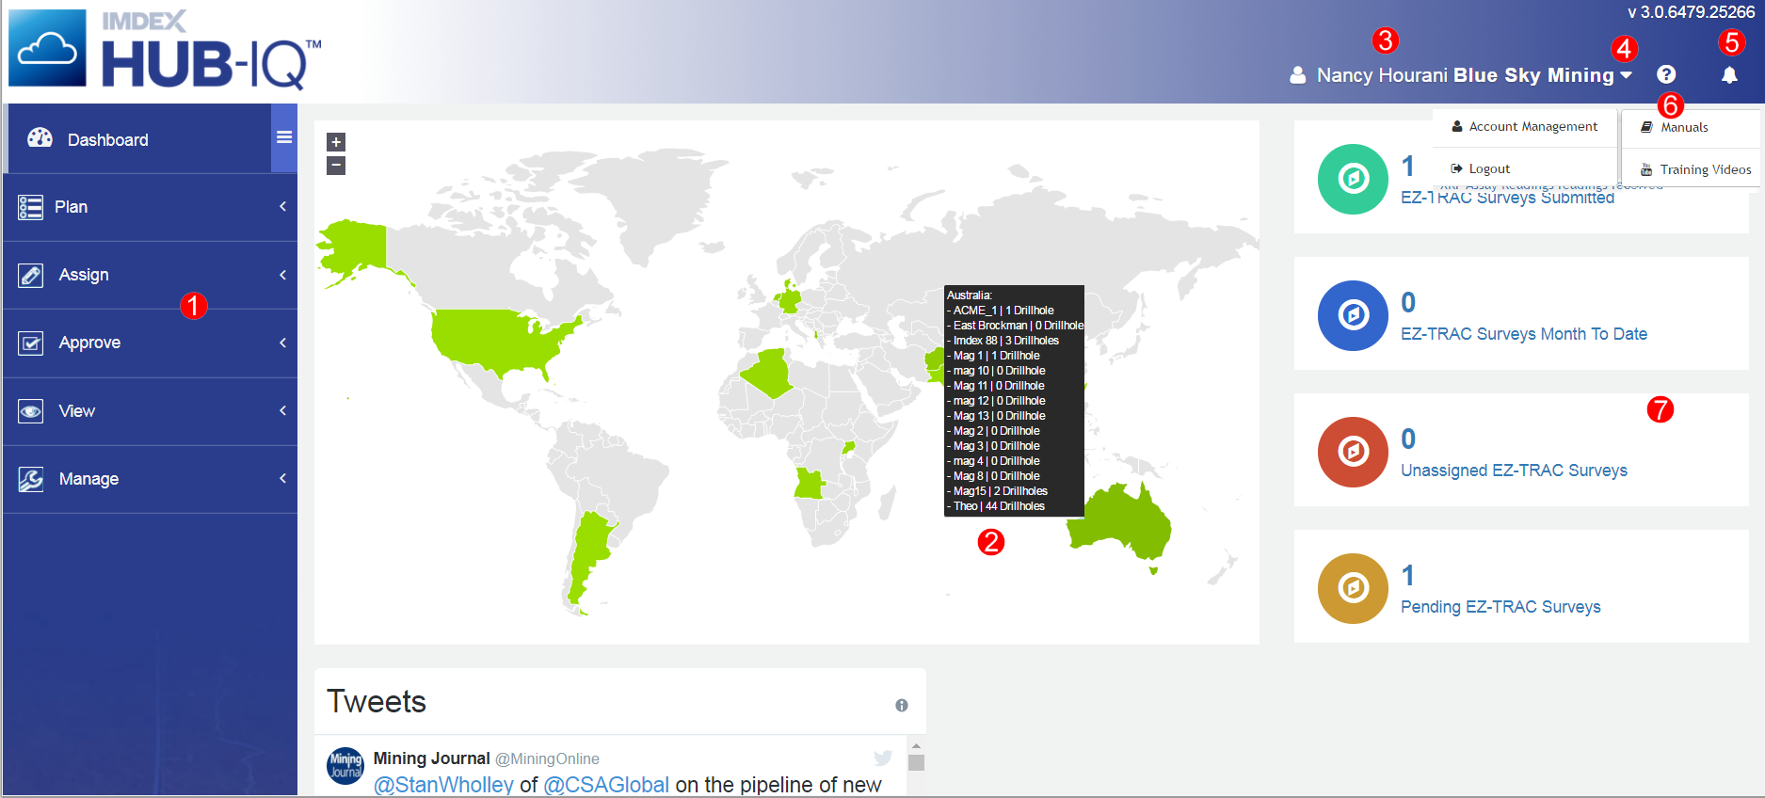This screenshot has width=1765, height=798.
Task: Open @StanWholley mention link
Action: point(443,785)
